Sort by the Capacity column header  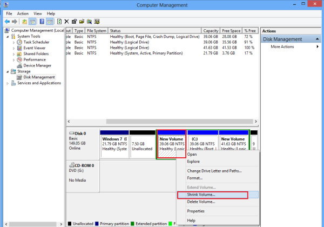211,31
